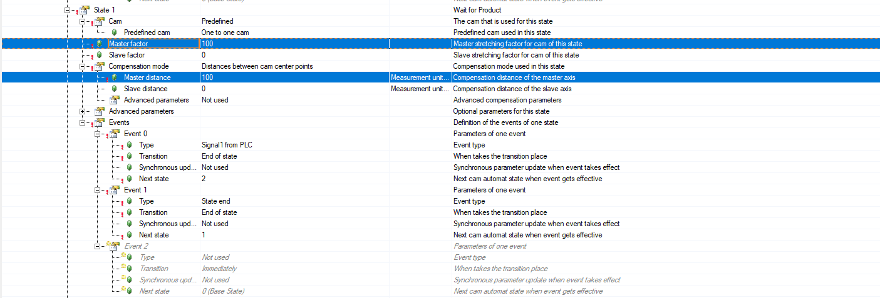
Task: Click the Slave distance green parameter icon
Action: pyautogui.click(x=114, y=89)
